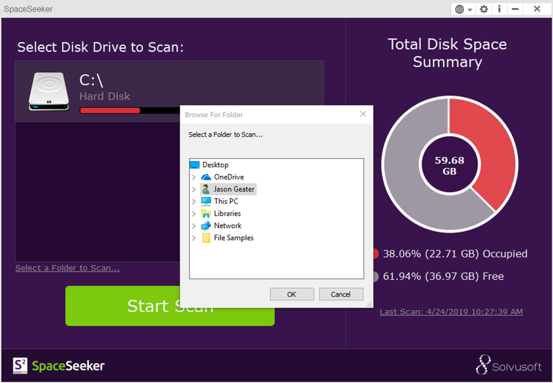The width and height of the screenshot is (553, 383).
Task: Click the OneDrive cloud icon
Action: tap(206, 177)
